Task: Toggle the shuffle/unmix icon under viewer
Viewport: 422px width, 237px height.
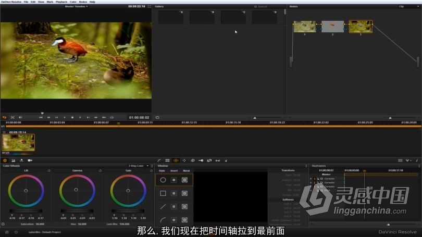Action: 13,118
